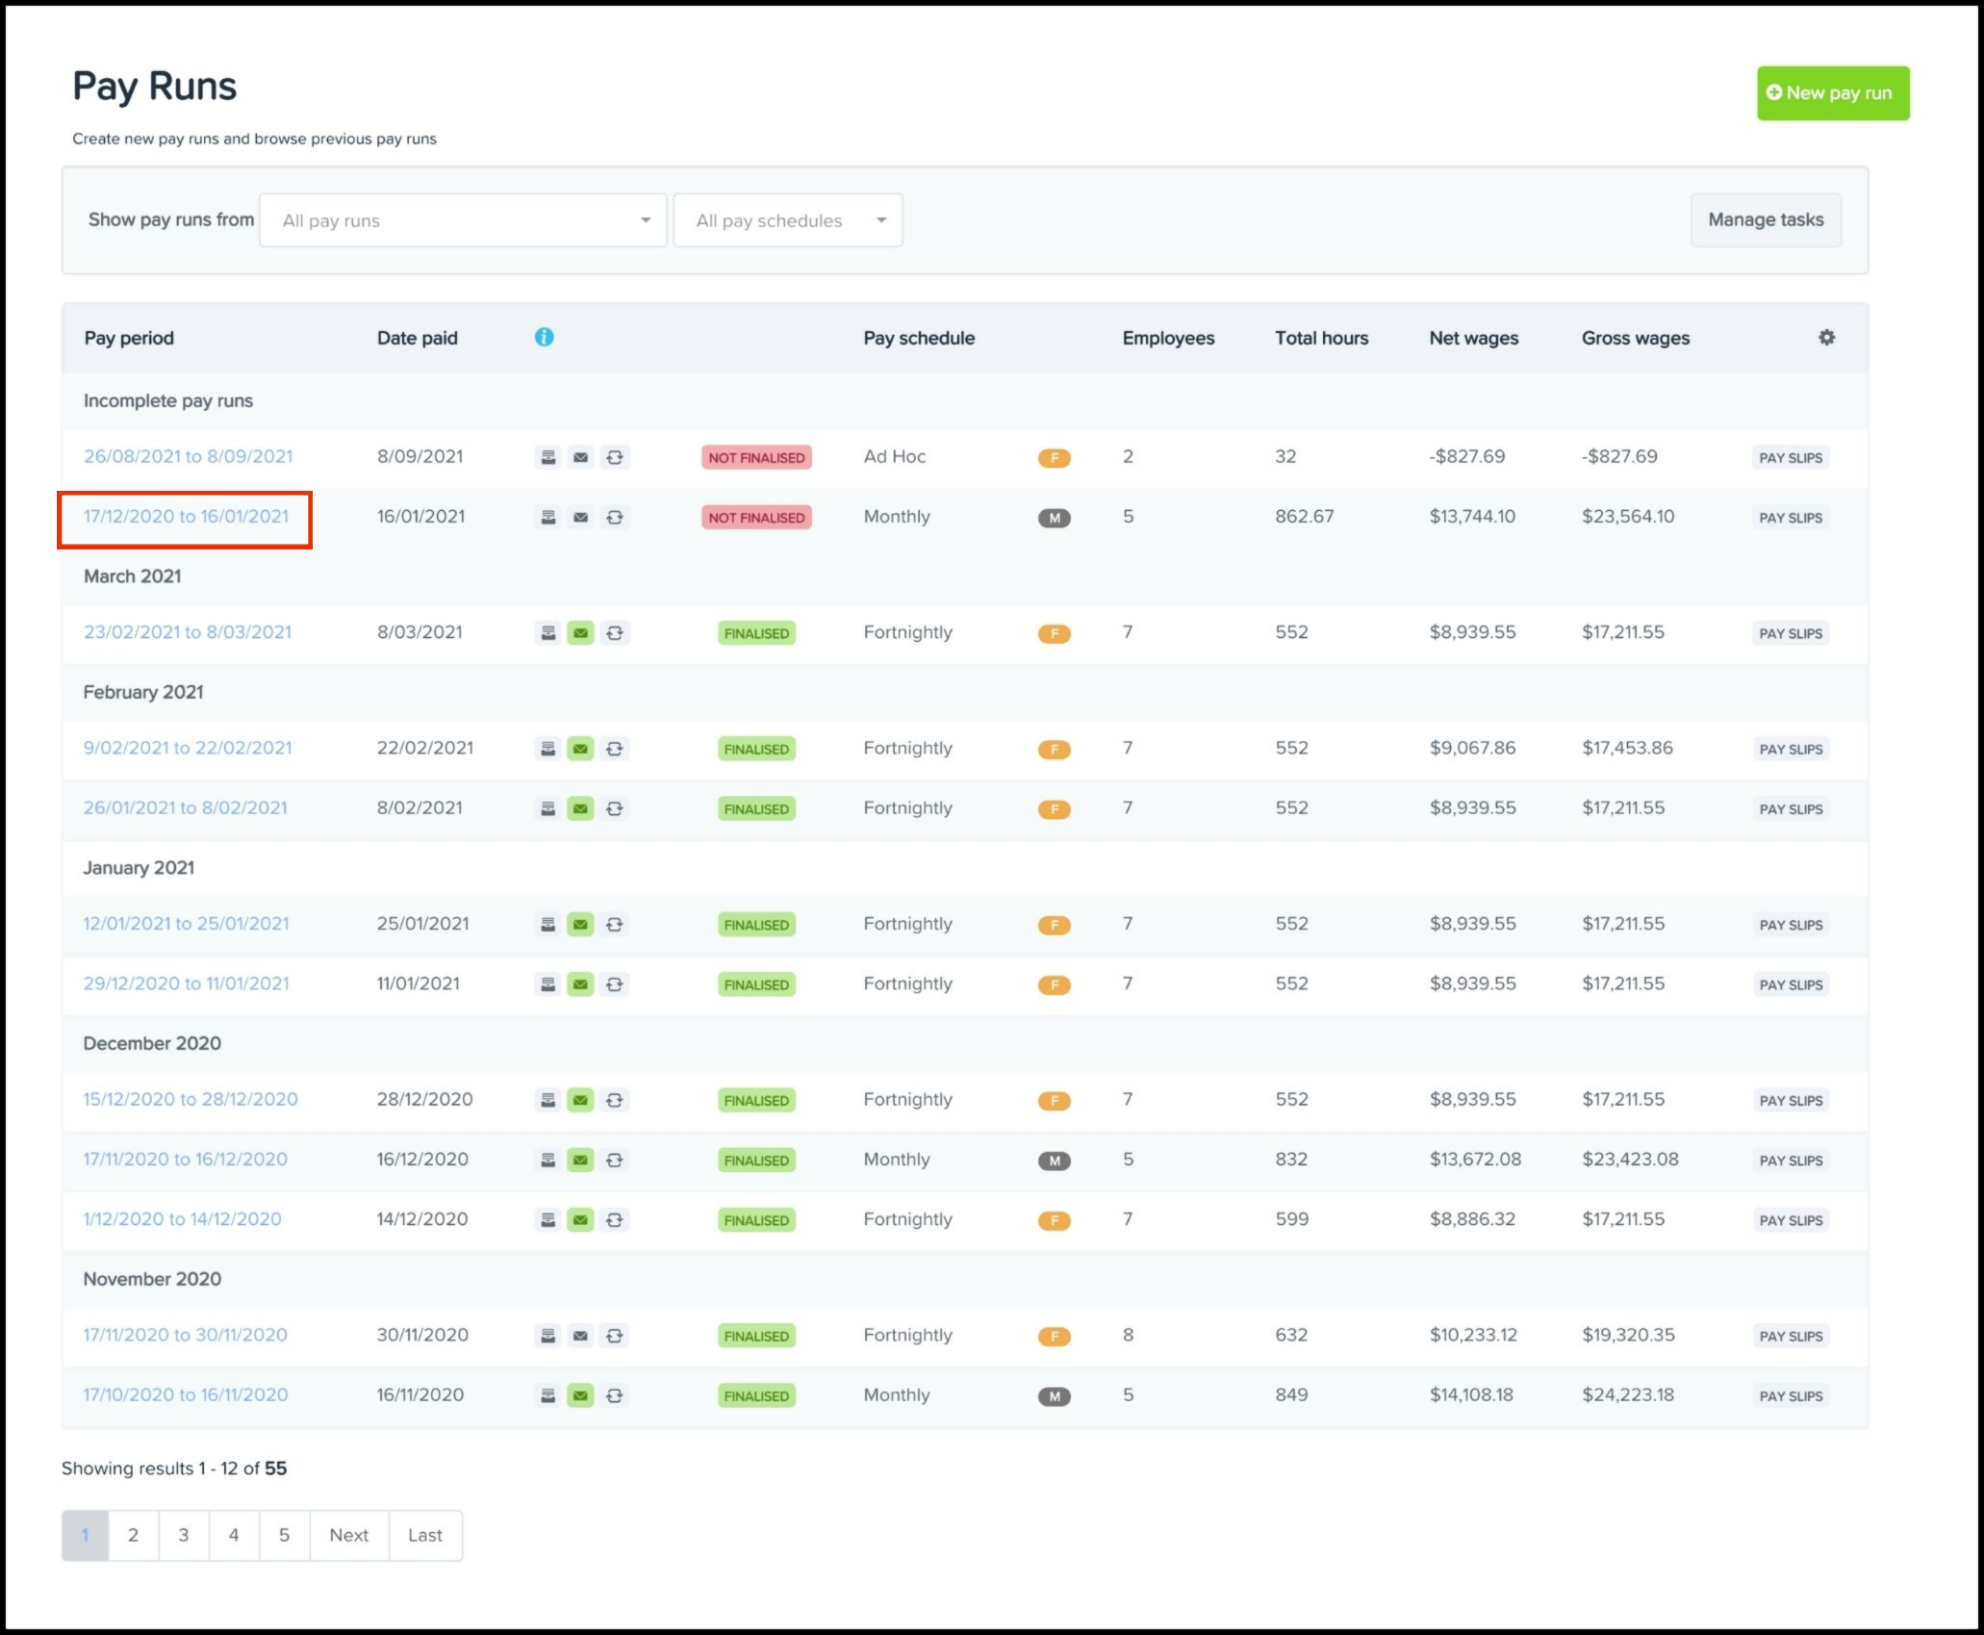Open pay run 17/12/2020 to 16/01/2021
Screen dimensions: 1984x1635
click(186, 517)
